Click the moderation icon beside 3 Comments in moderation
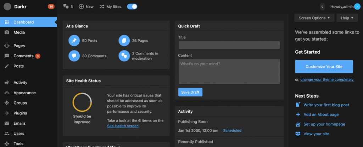The image size is (363, 147). point(124,56)
